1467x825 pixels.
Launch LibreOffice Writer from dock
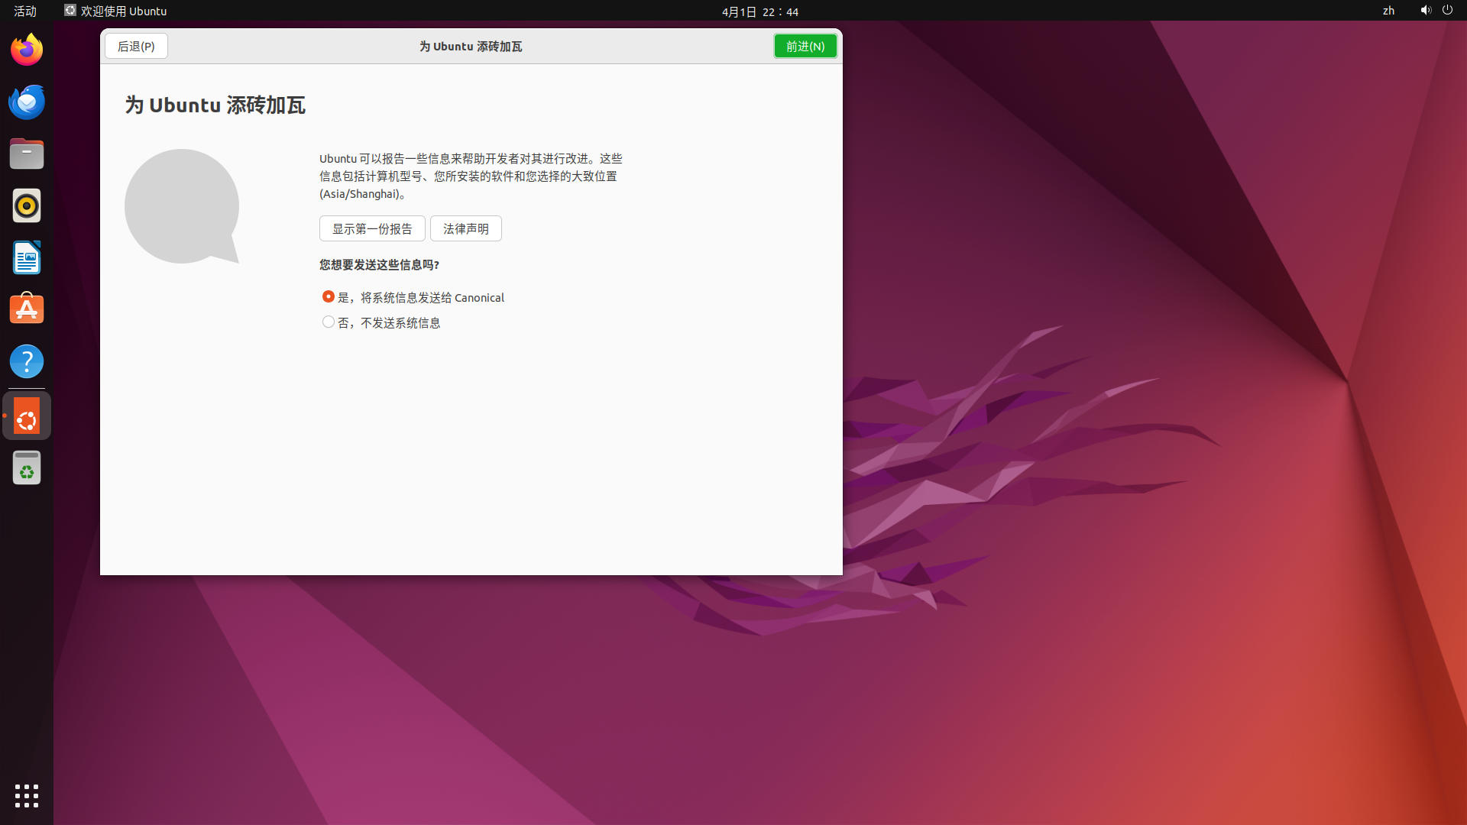coord(27,258)
